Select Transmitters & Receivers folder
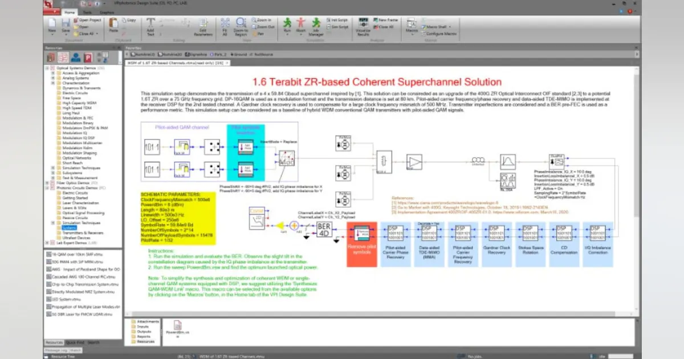The width and height of the screenshot is (684, 359). 79,232
